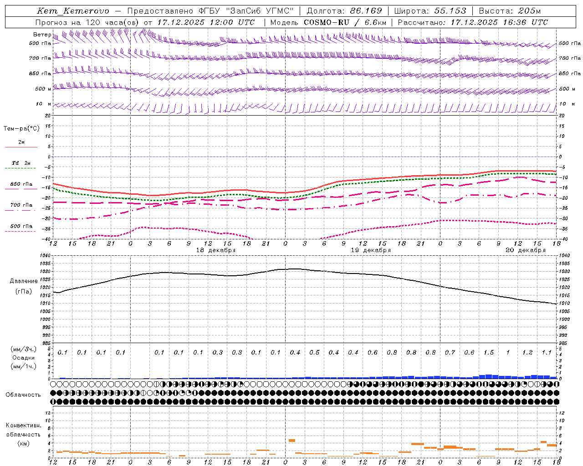Click the left 1040 pressure axis tick
This screenshot has width=583, height=466.
click(x=46, y=256)
